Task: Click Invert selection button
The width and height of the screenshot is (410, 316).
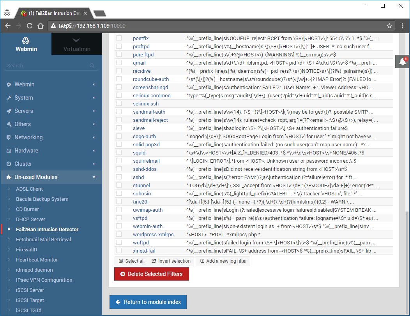Action: tap(171, 261)
